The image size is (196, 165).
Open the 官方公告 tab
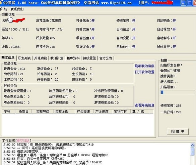pos(106,58)
